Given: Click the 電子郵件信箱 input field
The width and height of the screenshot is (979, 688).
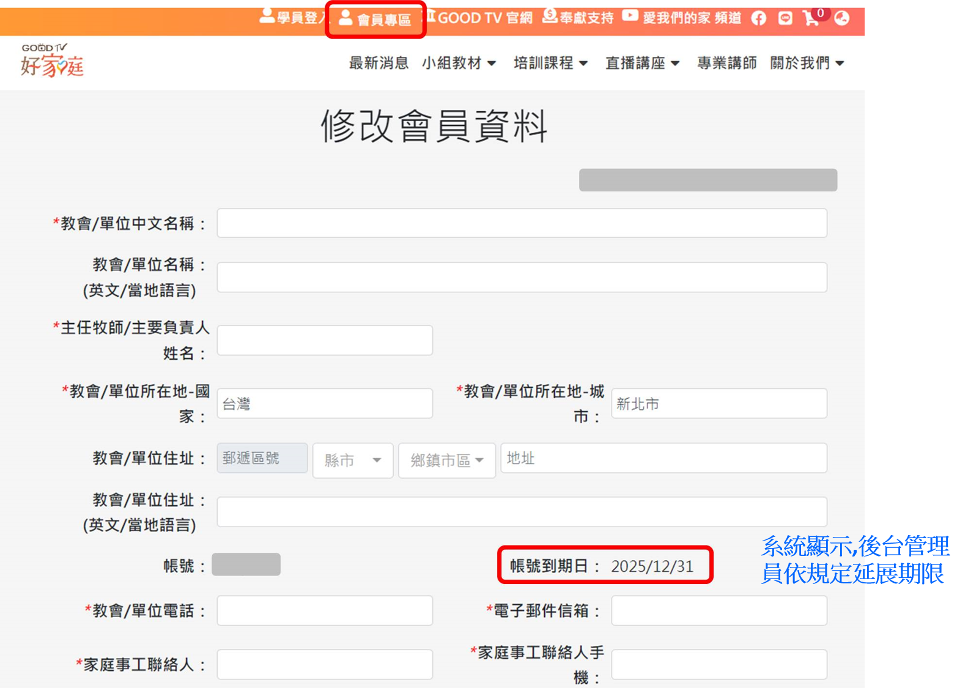Looking at the screenshot, I should pos(719,610).
